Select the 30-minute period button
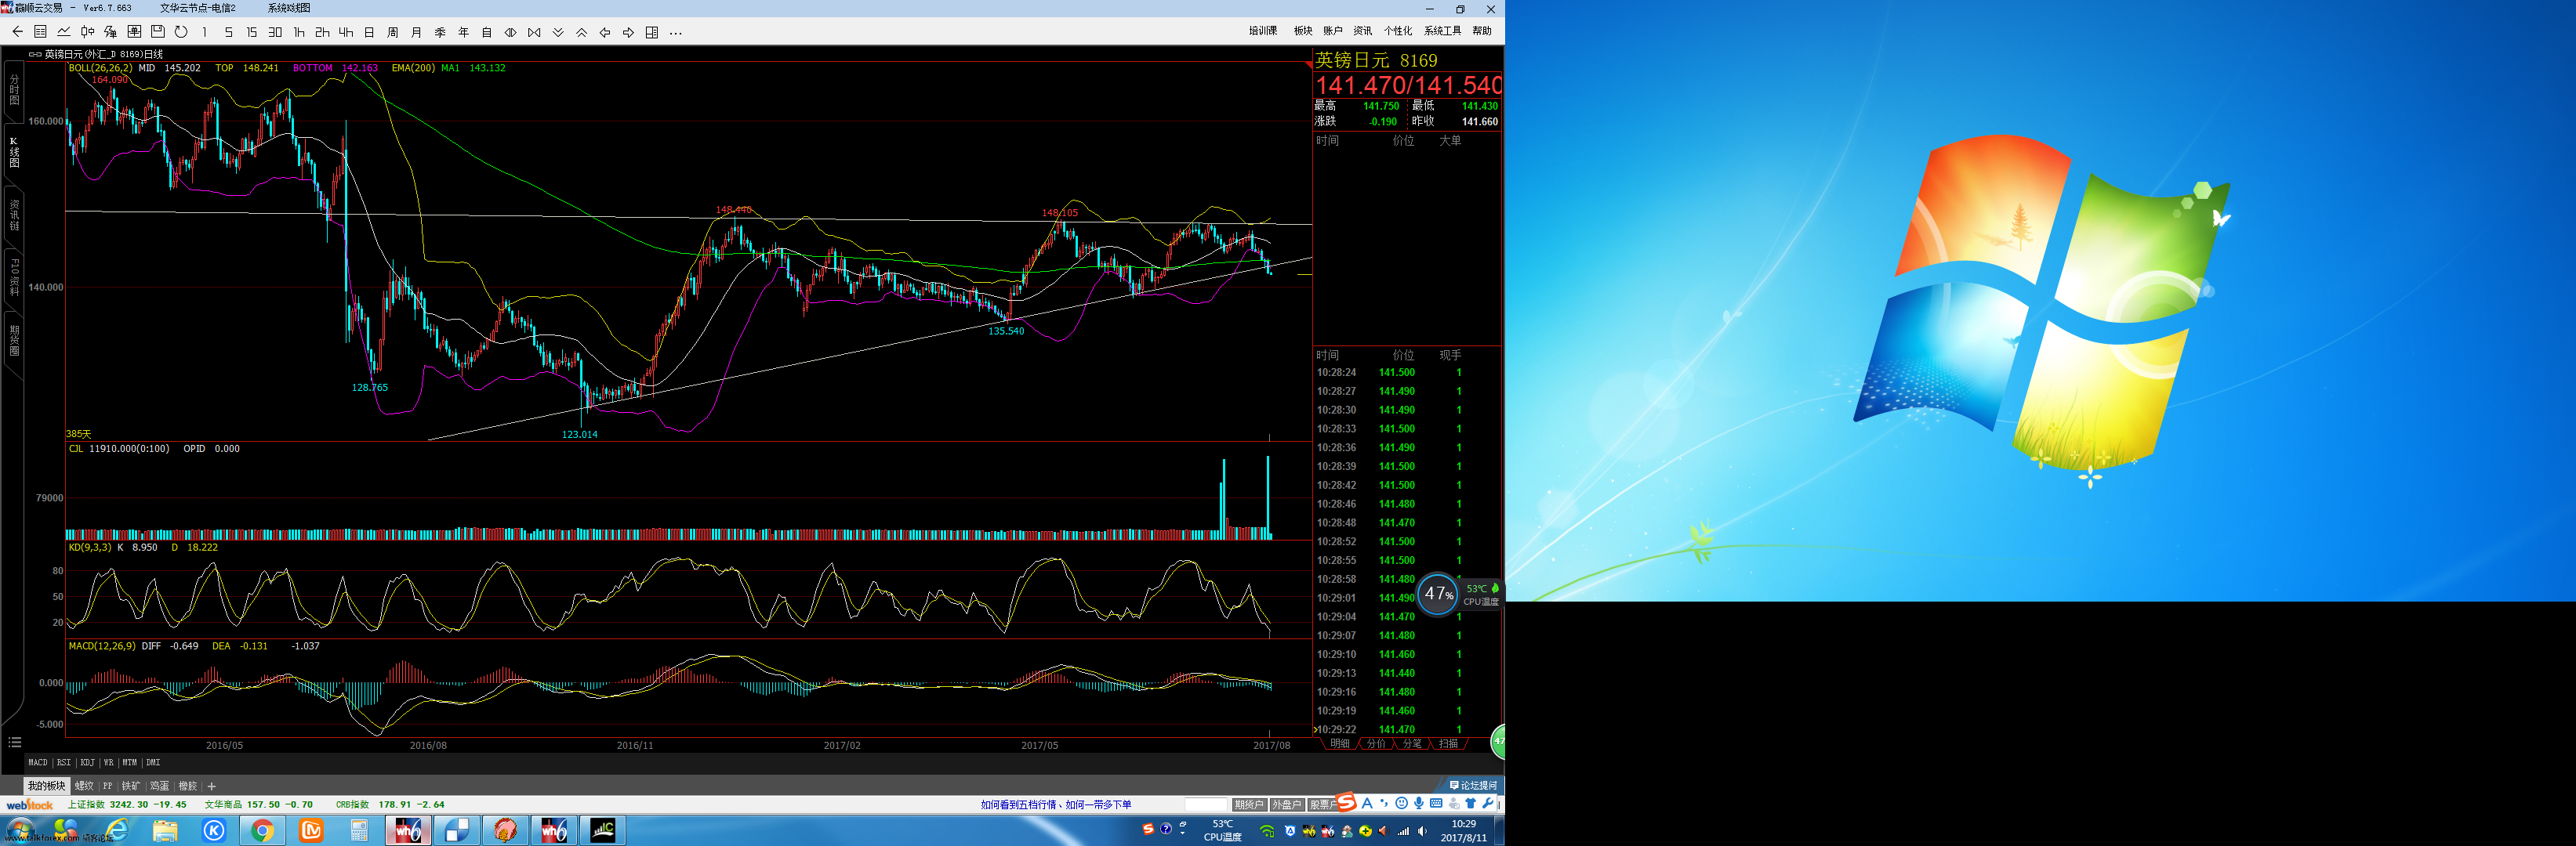 (x=275, y=32)
